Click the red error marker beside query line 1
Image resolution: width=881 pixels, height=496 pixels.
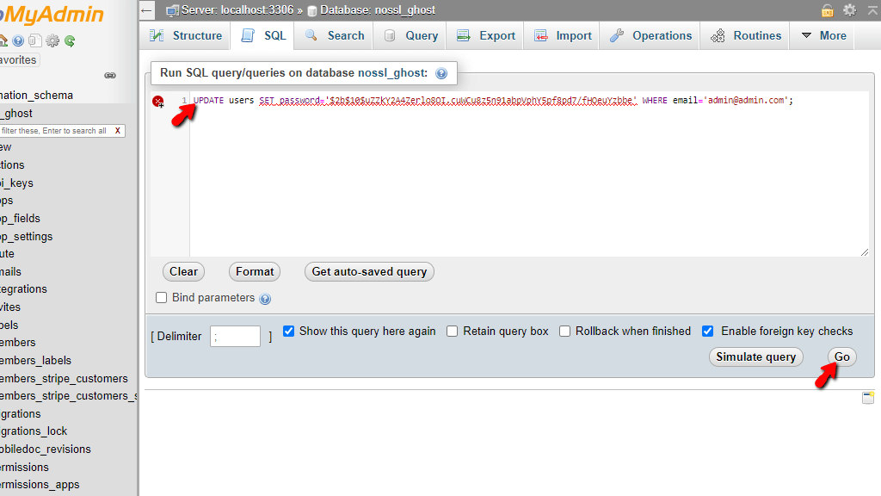(x=158, y=102)
